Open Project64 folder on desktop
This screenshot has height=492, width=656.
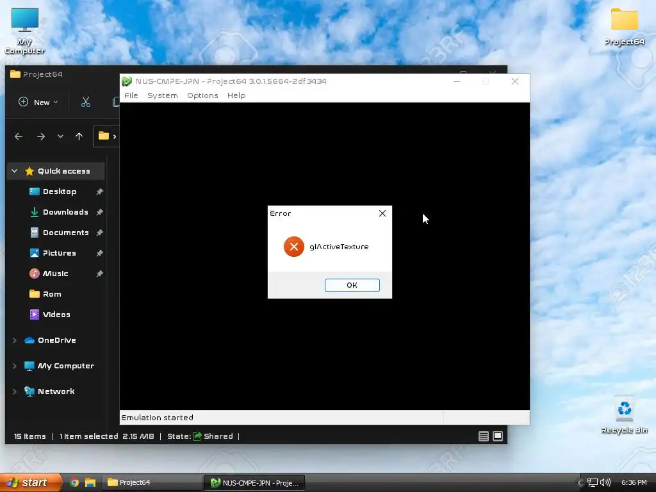[624, 27]
